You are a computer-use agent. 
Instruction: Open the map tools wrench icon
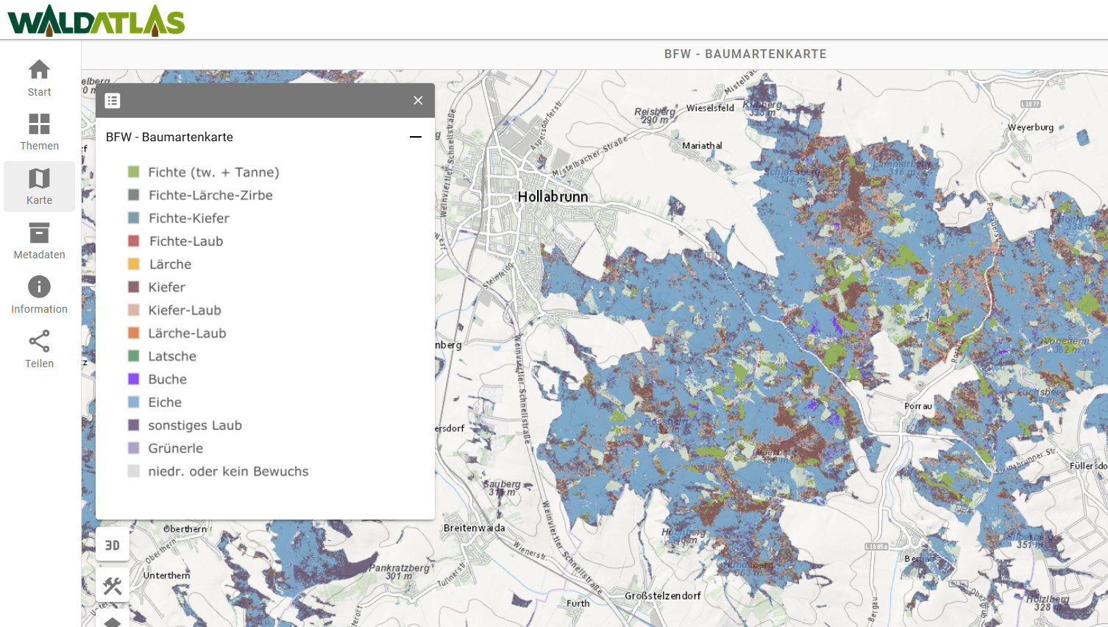pos(113,586)
